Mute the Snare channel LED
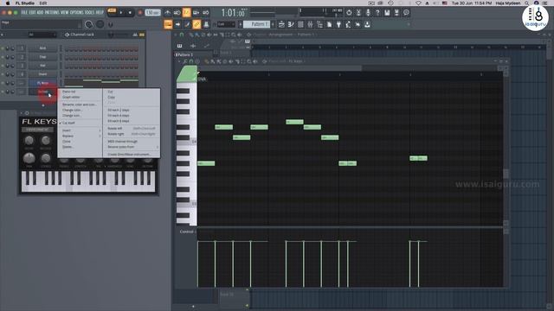The image size is (554, 311). (x=3, y=74)
